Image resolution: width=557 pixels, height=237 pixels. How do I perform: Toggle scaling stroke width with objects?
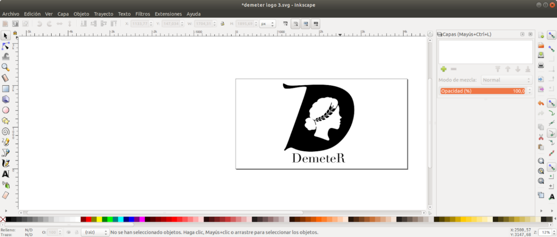click(286, 24)
